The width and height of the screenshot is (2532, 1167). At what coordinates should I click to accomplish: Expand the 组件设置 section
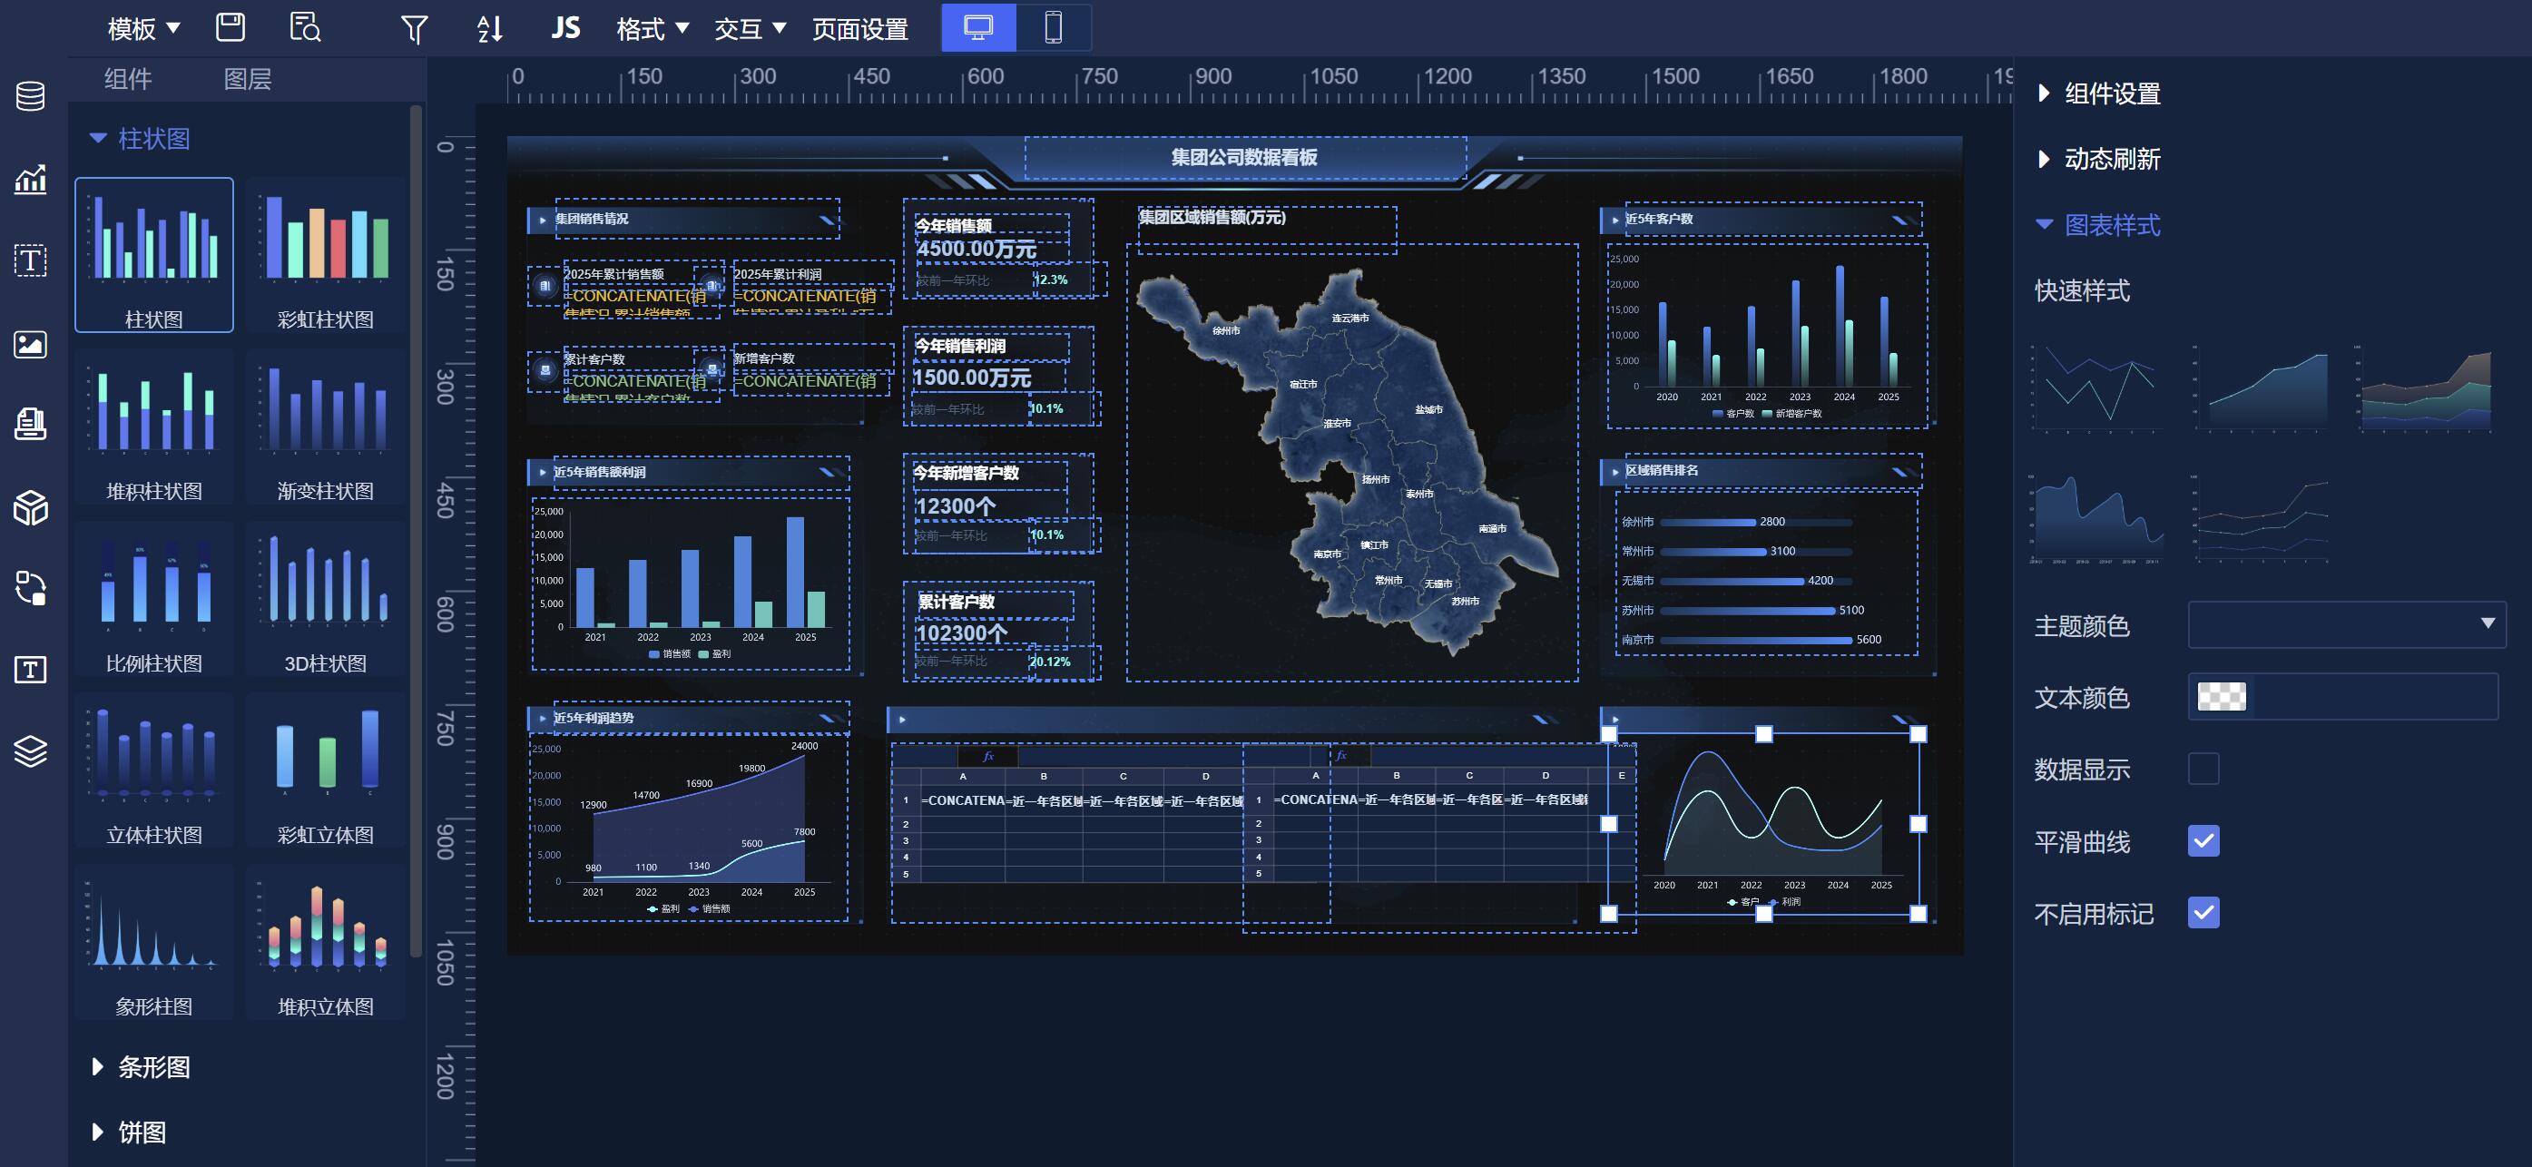point(2110,93)
